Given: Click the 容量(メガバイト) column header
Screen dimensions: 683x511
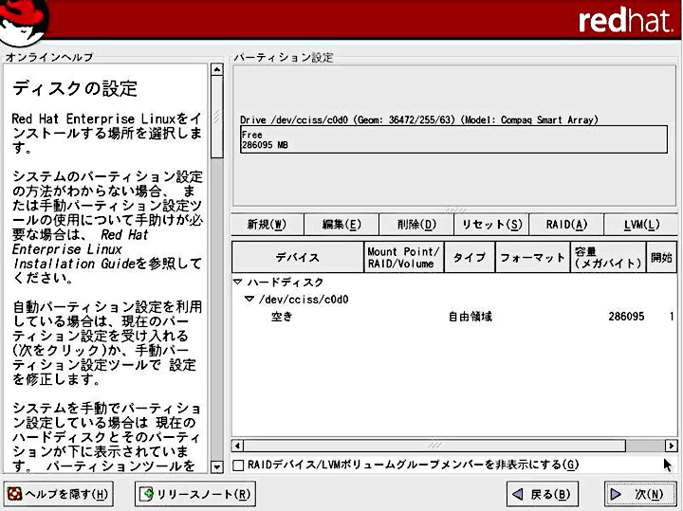Looking at the screenshot, I should pos(608,257).
